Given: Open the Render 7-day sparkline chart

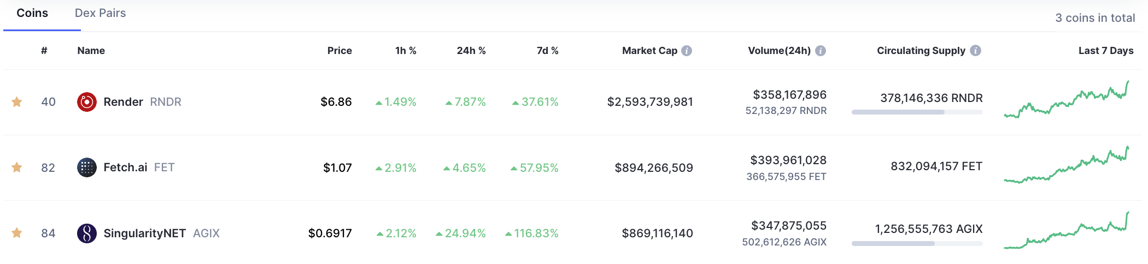Looking at the screenshot, I should coord(1066,101).
